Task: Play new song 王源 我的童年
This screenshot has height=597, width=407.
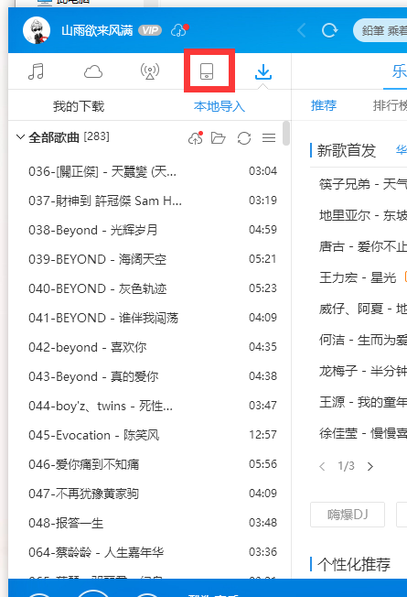Action: [x=363, y=402]
